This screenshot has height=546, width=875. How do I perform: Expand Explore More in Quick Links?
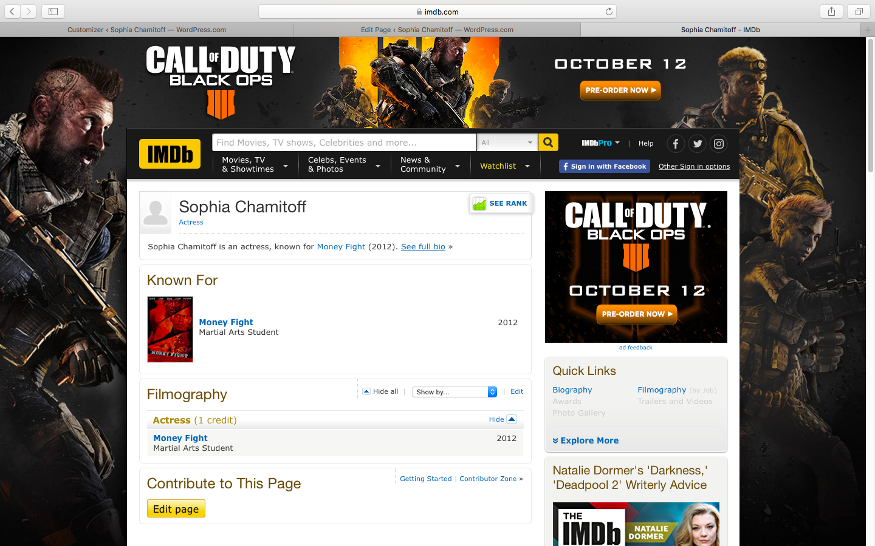point(586,440)
